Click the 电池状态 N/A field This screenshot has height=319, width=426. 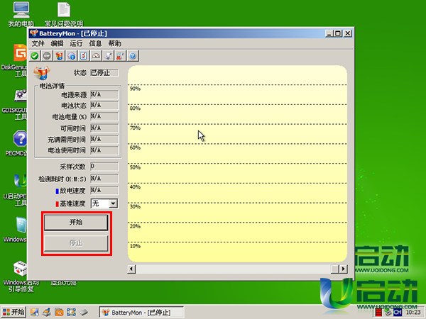click(x=104, y=105)
